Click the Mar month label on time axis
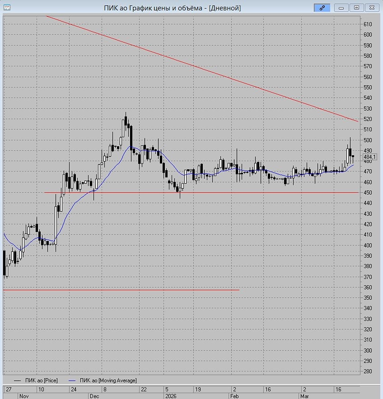The width and height of the screenshot is (383, 399). click(x=304, y=396)
